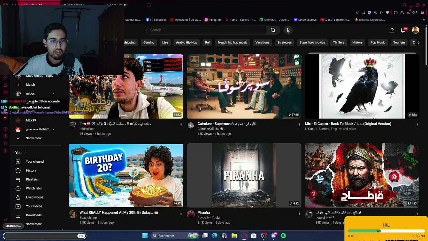The image size is (428, 241).
Task: Open Opera tab search magnifier icon
Action: 404,5
